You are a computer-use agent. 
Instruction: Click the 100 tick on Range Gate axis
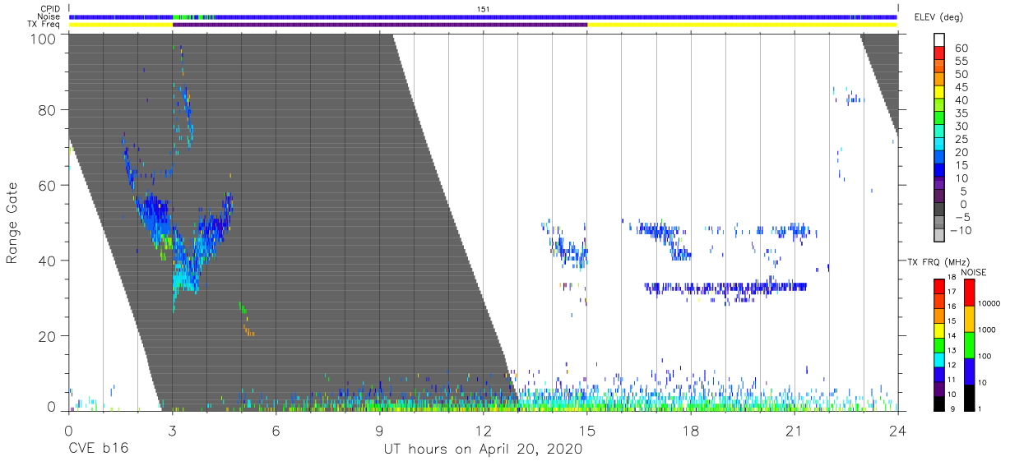tap(44, 39)
